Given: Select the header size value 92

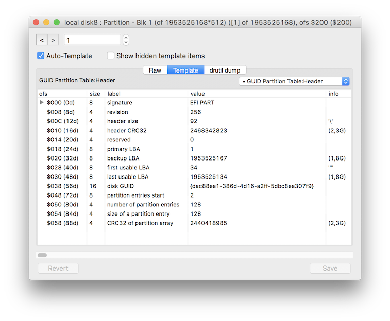Looking at the screenshot, I should 194,121.
